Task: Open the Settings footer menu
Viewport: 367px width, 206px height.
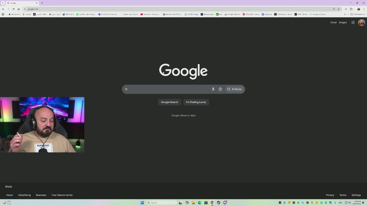Action: tap(356, 195)
